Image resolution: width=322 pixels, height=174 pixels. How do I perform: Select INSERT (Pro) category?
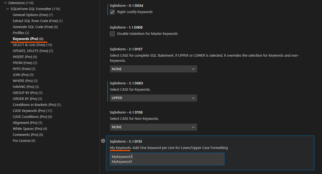point(25,57)
